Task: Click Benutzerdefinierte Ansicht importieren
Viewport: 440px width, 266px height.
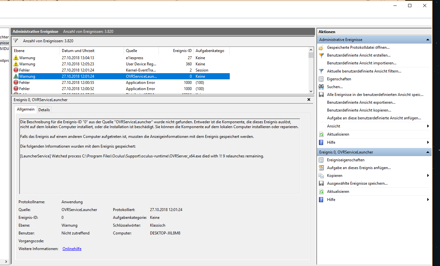Action: click(362, 63)
